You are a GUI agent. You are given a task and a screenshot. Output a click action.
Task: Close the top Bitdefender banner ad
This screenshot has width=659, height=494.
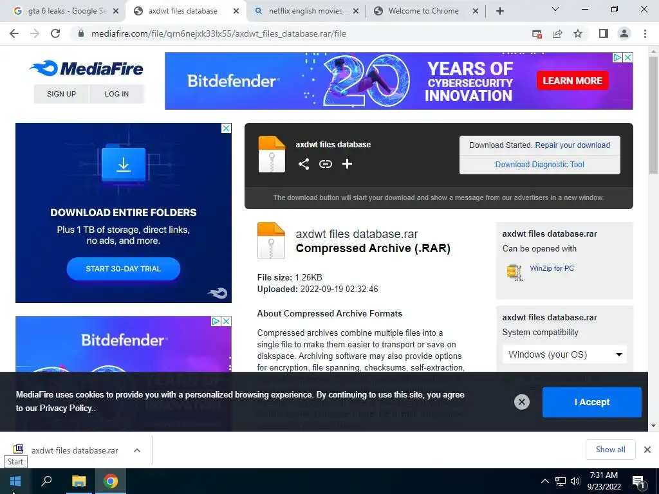627,57
